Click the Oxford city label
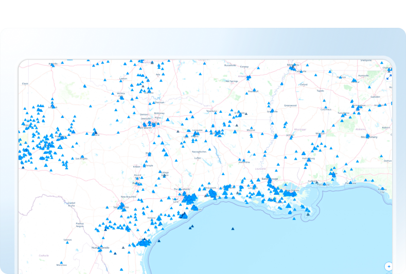 304,84
